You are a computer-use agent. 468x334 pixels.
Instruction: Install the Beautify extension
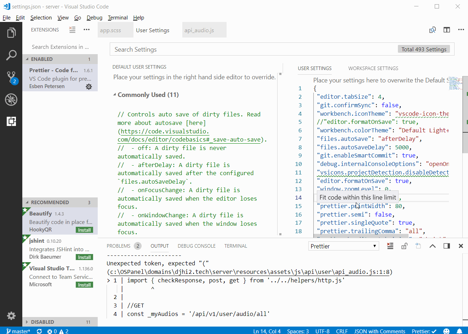pos(85,230)
